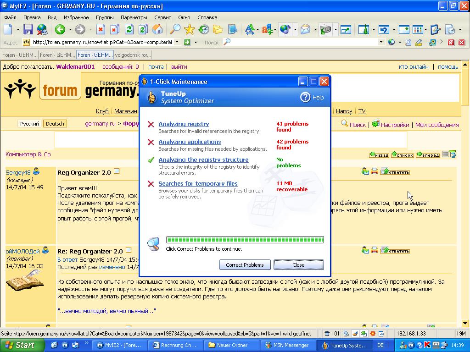Switch to the volgodonsk for... tab
470x352 pixels.
click(133, 55)
